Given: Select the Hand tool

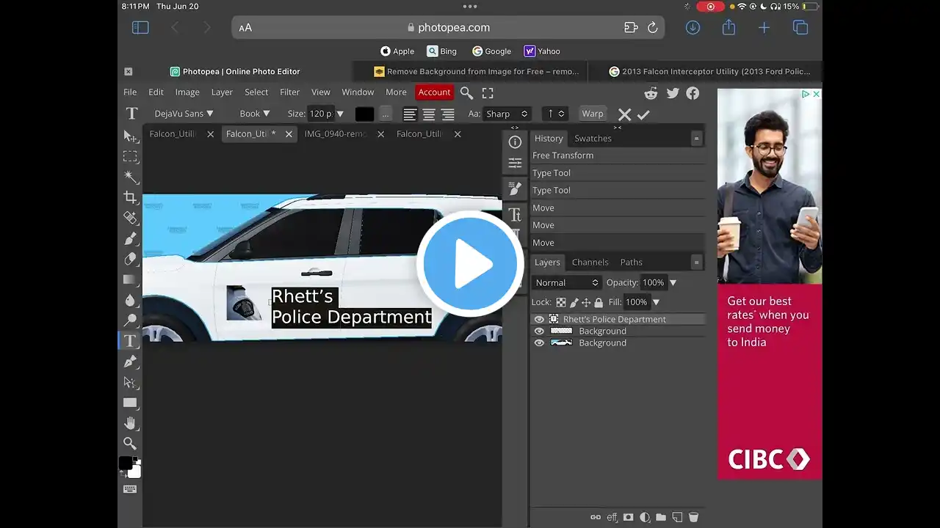Looking at the screenshot, I should pos(131,422).
